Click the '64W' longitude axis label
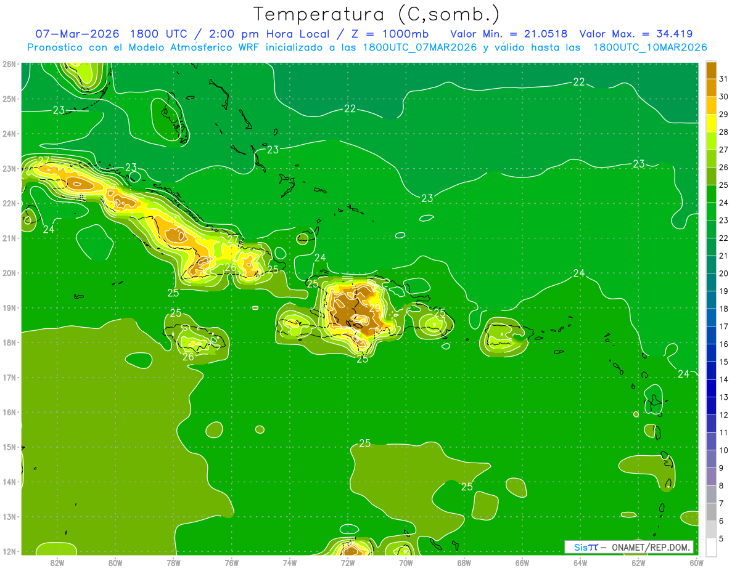 click(580, 562)
